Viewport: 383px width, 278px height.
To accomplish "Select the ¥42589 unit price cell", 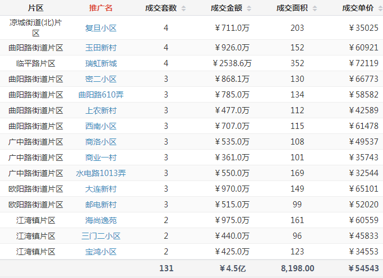I will pyautogui.click(x=364, y=110).
